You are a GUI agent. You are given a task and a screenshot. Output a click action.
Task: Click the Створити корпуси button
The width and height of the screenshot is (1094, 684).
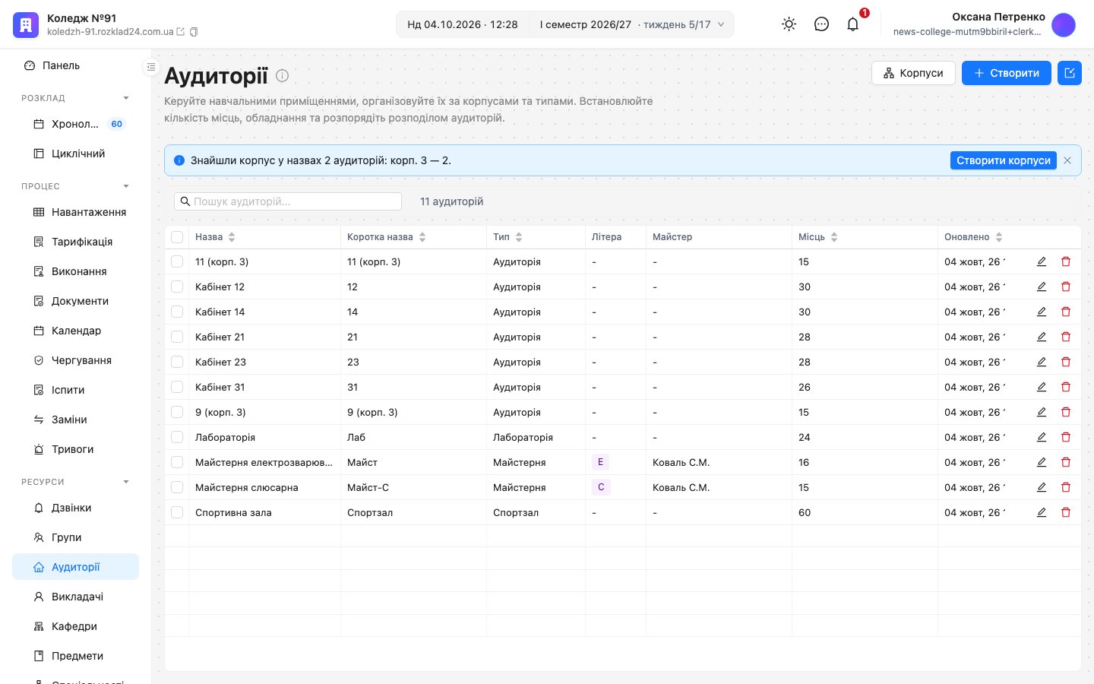click(1003, 160)
